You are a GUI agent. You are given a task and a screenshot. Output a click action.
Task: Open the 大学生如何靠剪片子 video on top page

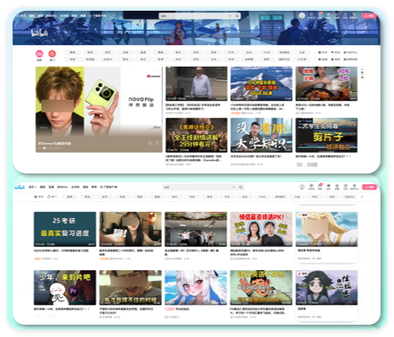point(326,135)
